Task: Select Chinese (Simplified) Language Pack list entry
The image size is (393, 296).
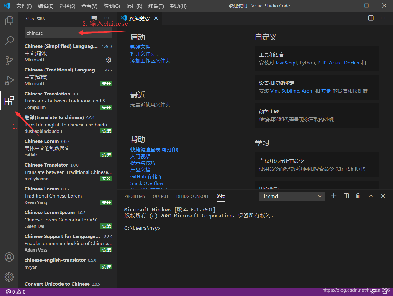Action: click(68, 53)
